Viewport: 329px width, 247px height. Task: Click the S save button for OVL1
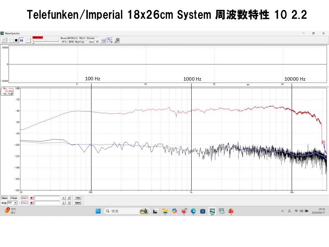tap(69, 198)
